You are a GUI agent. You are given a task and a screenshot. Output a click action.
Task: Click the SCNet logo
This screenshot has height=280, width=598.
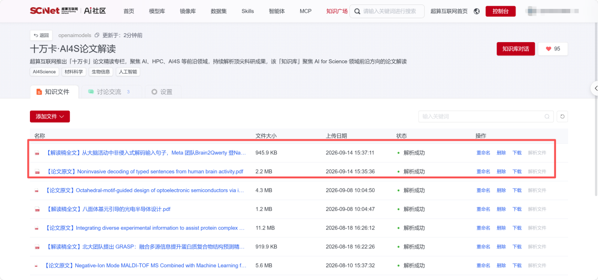click(x=46, y=11)
